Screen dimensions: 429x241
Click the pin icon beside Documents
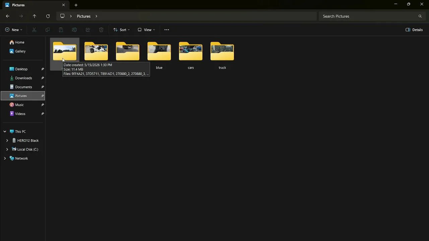coord(43,87)
